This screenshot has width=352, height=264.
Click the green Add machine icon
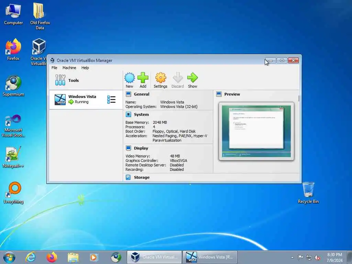tap(143, 78)
